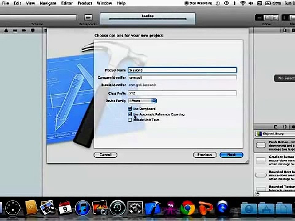Click the Previous button
The height and width of the screenshot is (221, 295).
[205, 155]
